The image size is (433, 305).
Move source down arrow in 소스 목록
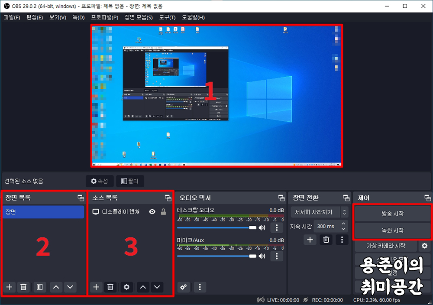[x=157, y=287]
